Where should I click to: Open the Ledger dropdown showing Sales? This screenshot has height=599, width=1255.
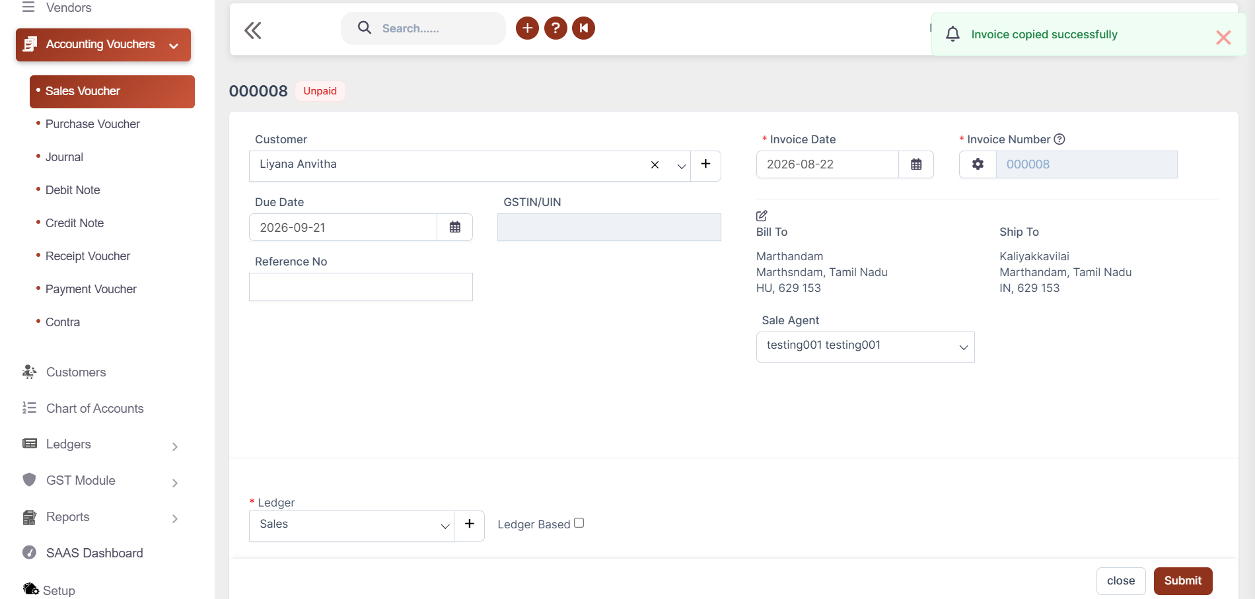351,526
